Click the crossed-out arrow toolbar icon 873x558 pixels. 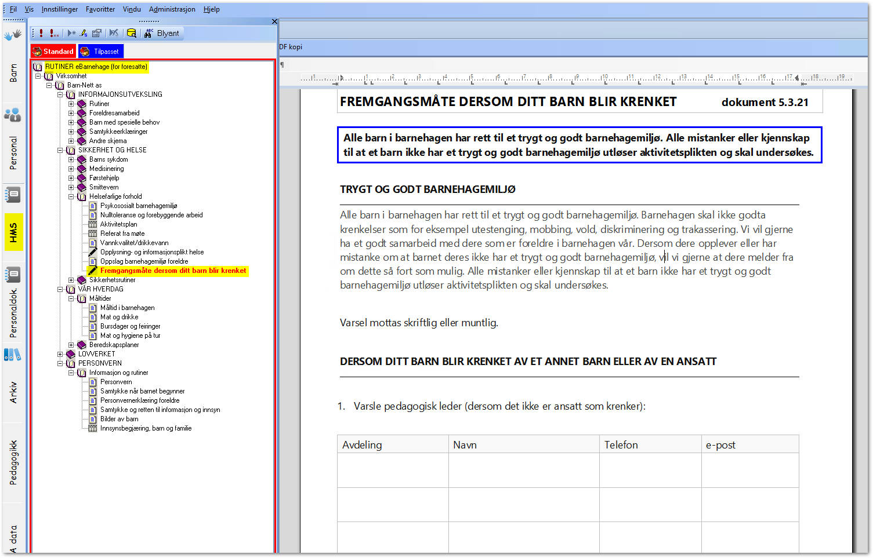(x=114, y=33)
